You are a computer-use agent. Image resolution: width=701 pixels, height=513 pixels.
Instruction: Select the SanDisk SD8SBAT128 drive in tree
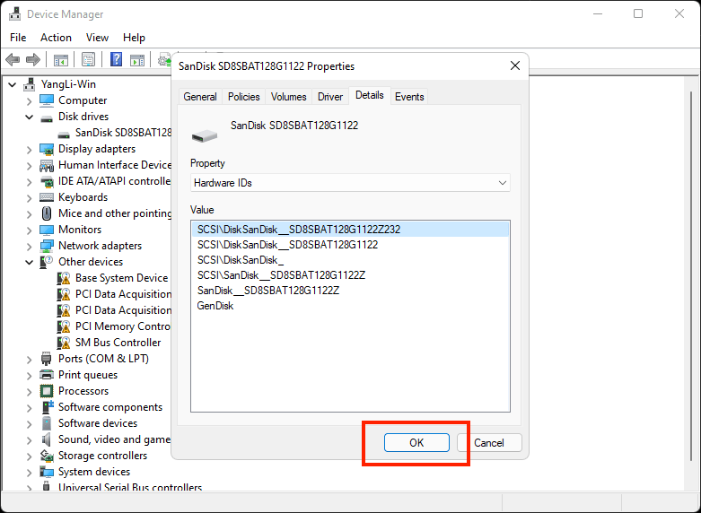click(x=123, y=133)
